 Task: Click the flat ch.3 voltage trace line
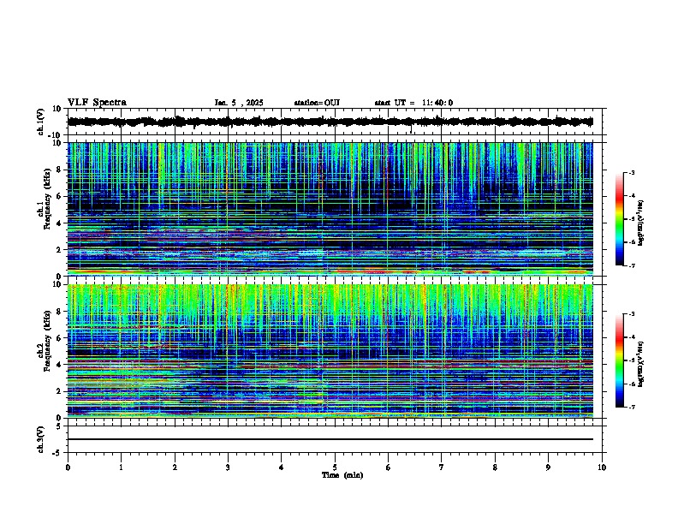(x=330, y=439)
